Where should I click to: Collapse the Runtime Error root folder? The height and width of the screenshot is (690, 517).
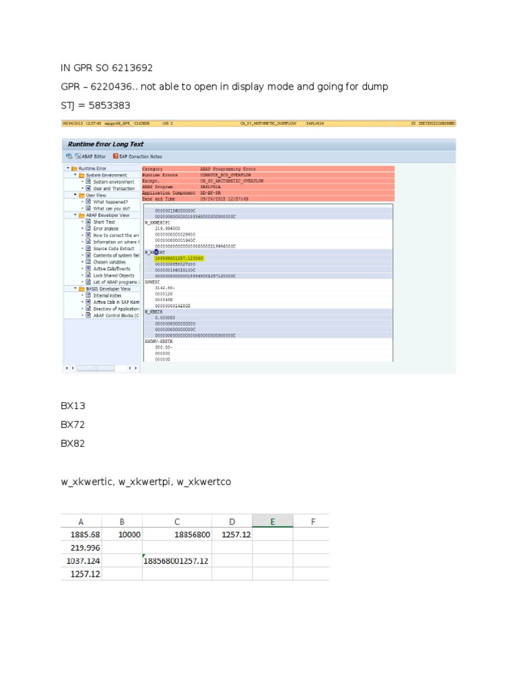[x=68, y=168]
